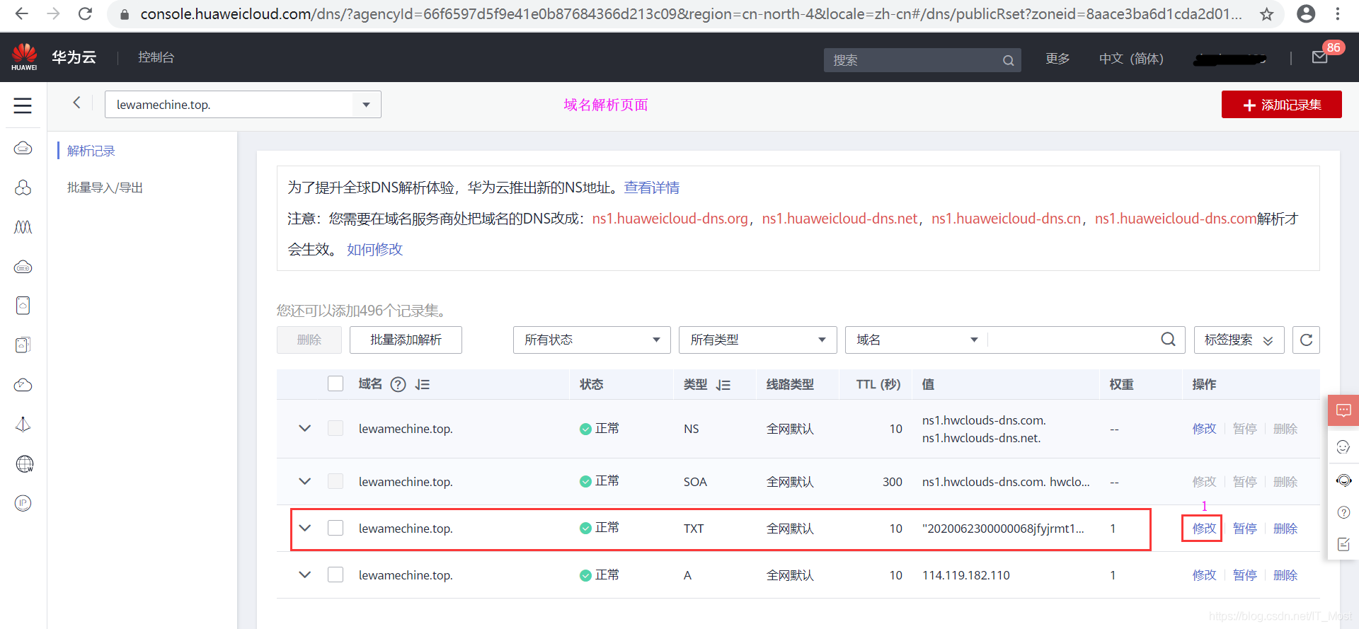The height and width of the screenshot is (629, 1359).
Task: Tick the checkbox for the A record
Action: point(336,575)
